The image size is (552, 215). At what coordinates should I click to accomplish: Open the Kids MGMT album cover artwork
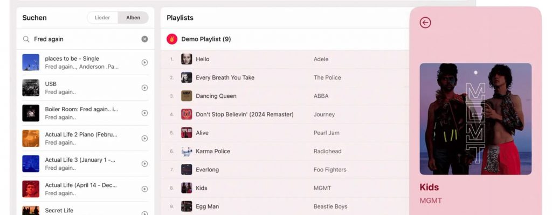click(475, 119)
